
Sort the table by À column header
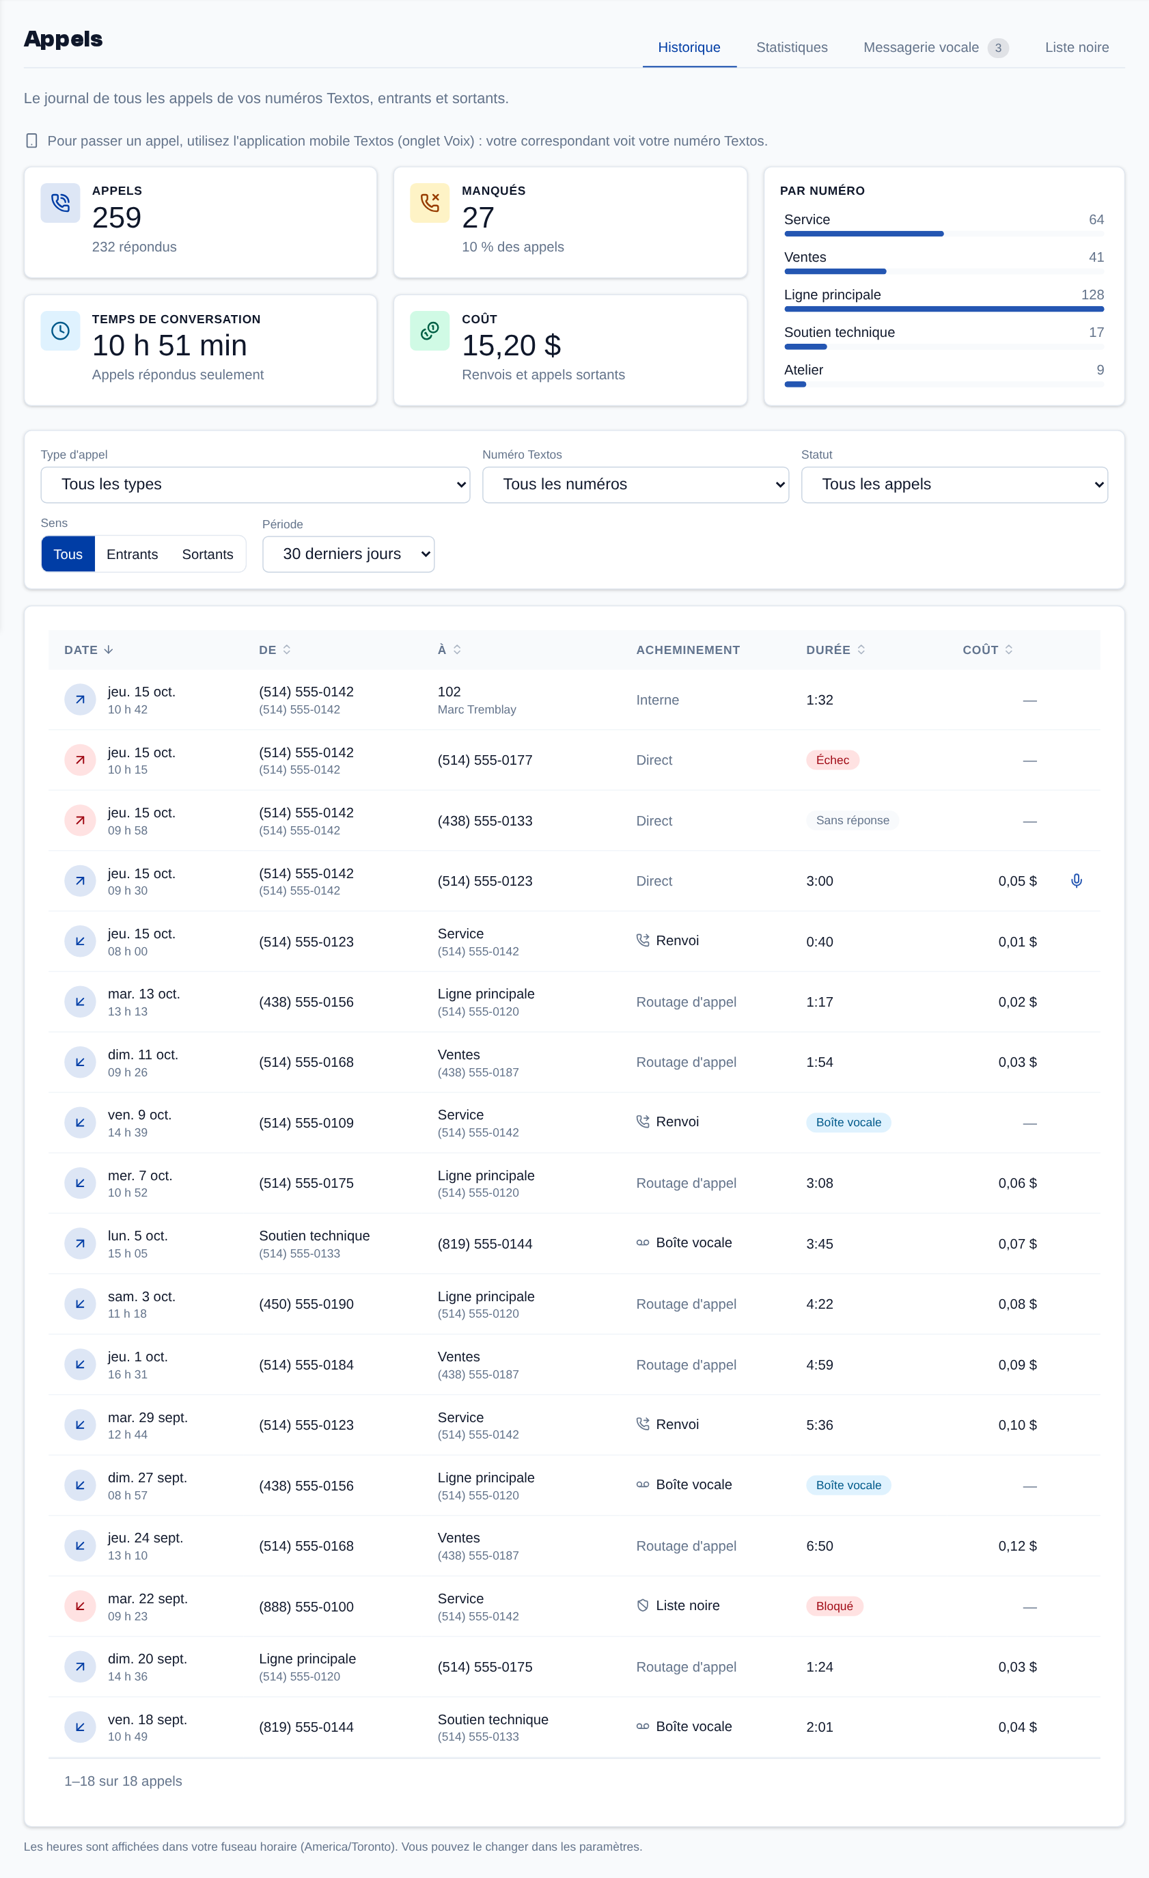pos(449,649)
